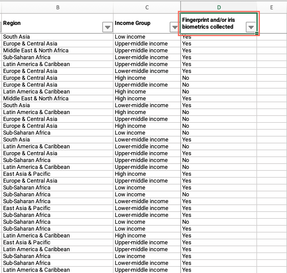Select column D header
The image size is (287, 273).
[219, 7]
